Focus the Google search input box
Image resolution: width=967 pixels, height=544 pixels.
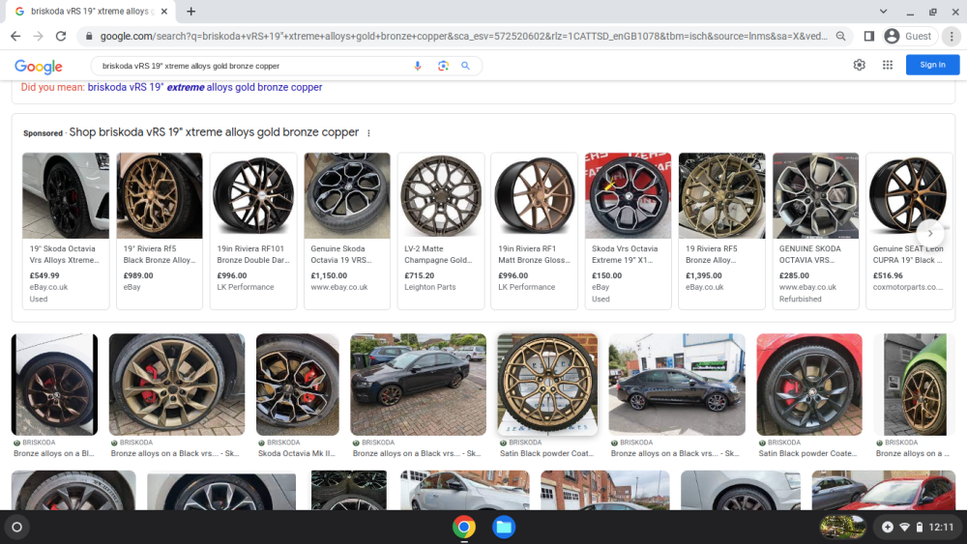252,66
